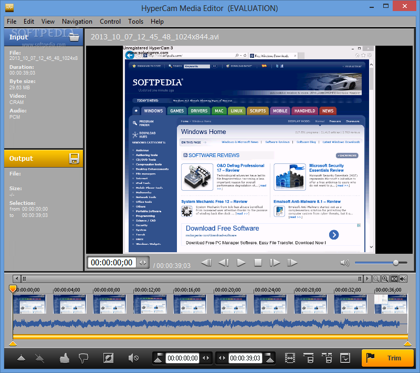420x373 pixels.
Task: Open the Navigation menu
Action: [77, 22]
